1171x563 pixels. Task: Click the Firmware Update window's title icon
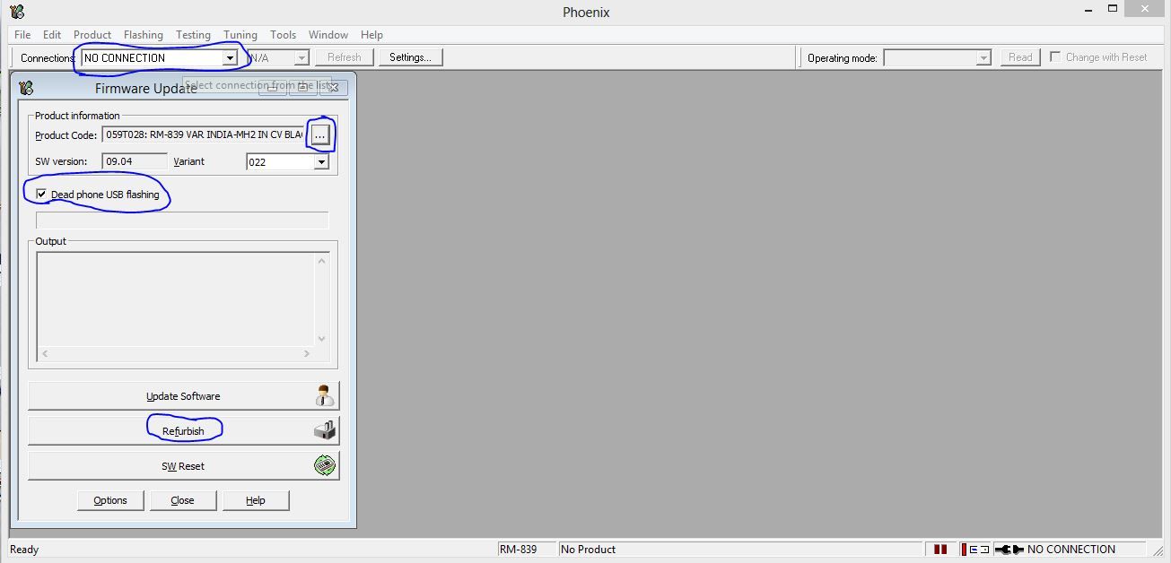tap(26, 87)
